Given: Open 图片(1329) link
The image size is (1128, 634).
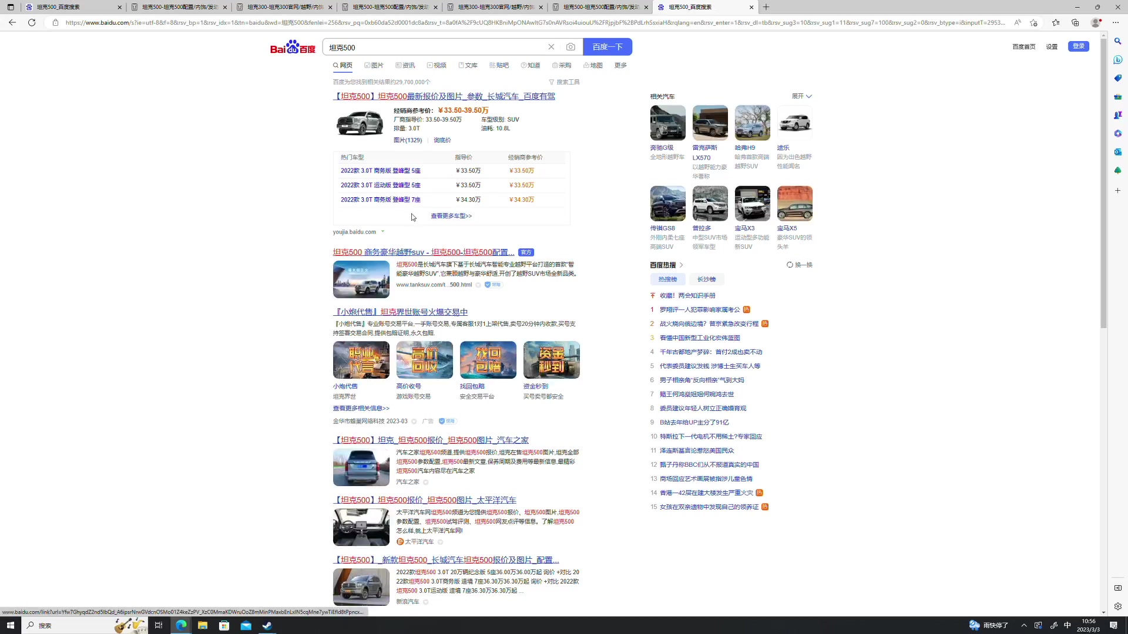Looking at the screenshot, I should coord(408,140).
